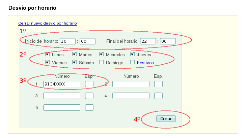Enable the Domingo checkbox
The width and height of the screenshot is (248, 138).
[x=102, y=62]
